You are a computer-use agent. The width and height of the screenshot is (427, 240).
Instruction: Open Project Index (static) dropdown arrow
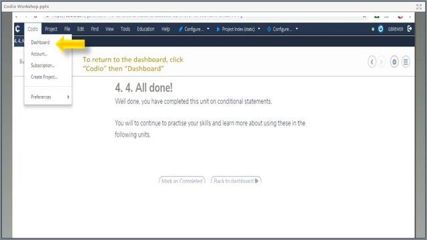coord(259,29)
